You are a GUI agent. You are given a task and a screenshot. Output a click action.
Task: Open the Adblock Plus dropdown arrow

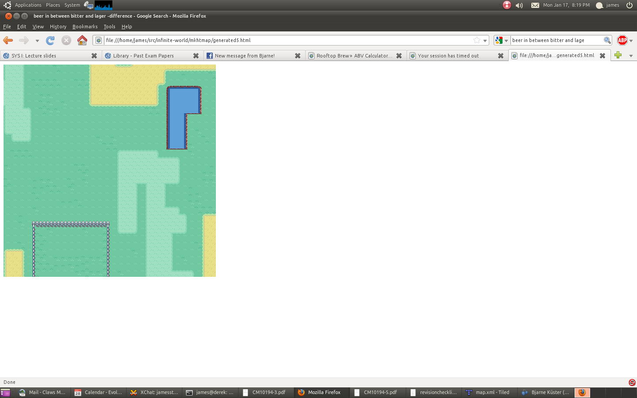(631, 41)
